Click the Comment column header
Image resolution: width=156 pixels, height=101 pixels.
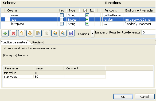coord(85,68)
